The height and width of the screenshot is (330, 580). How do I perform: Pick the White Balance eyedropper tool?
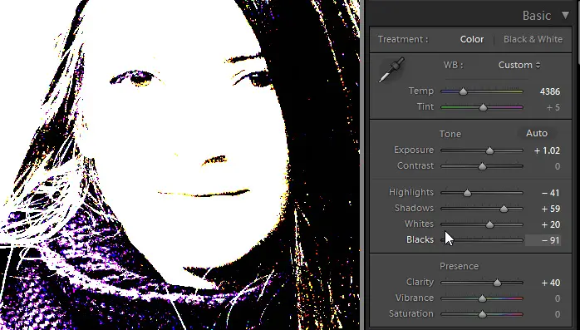391,70
